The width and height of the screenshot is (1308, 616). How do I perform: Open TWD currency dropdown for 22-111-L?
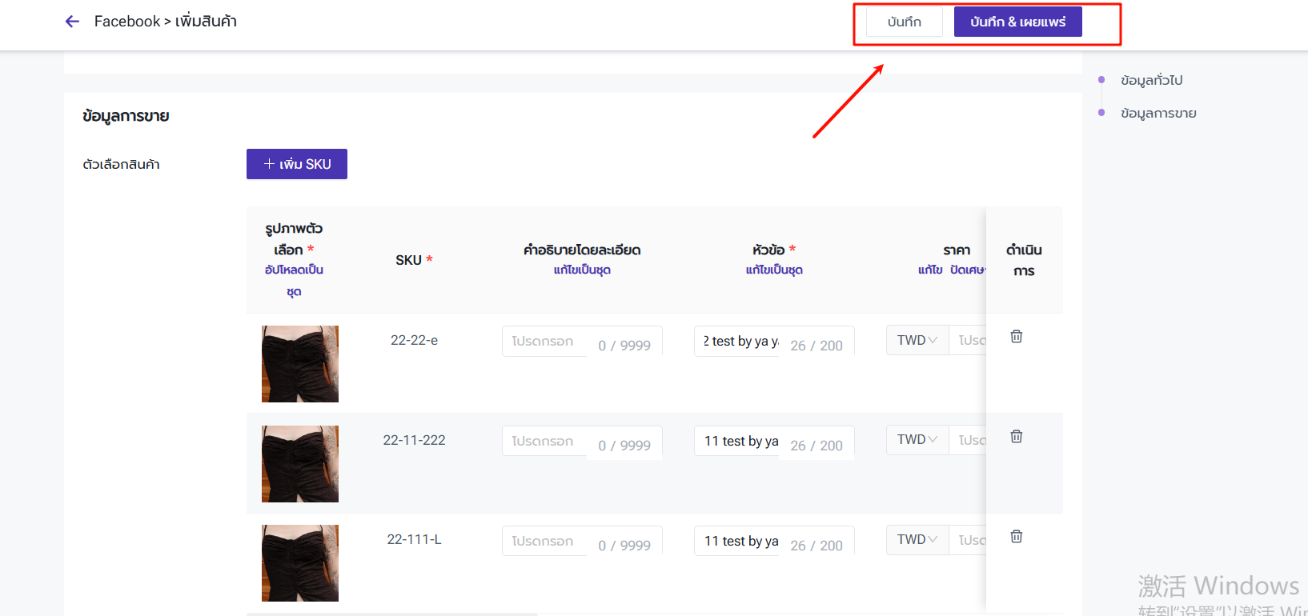[x=917, y=540]
